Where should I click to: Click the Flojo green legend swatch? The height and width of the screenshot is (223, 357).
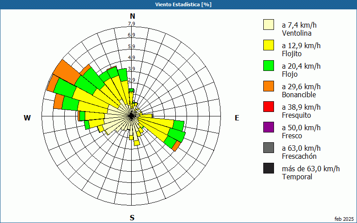pos(269,66)
